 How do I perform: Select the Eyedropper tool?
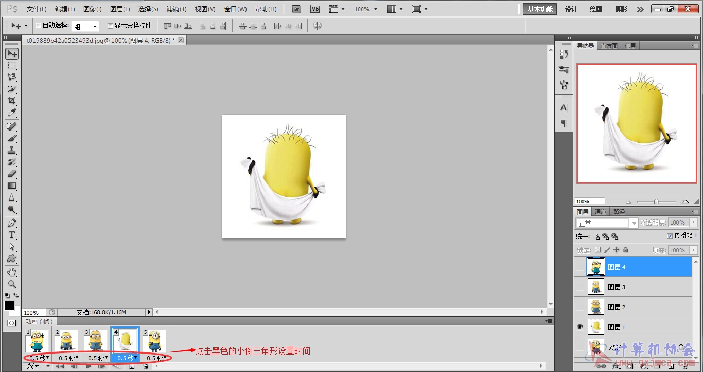tap(12, 113)
